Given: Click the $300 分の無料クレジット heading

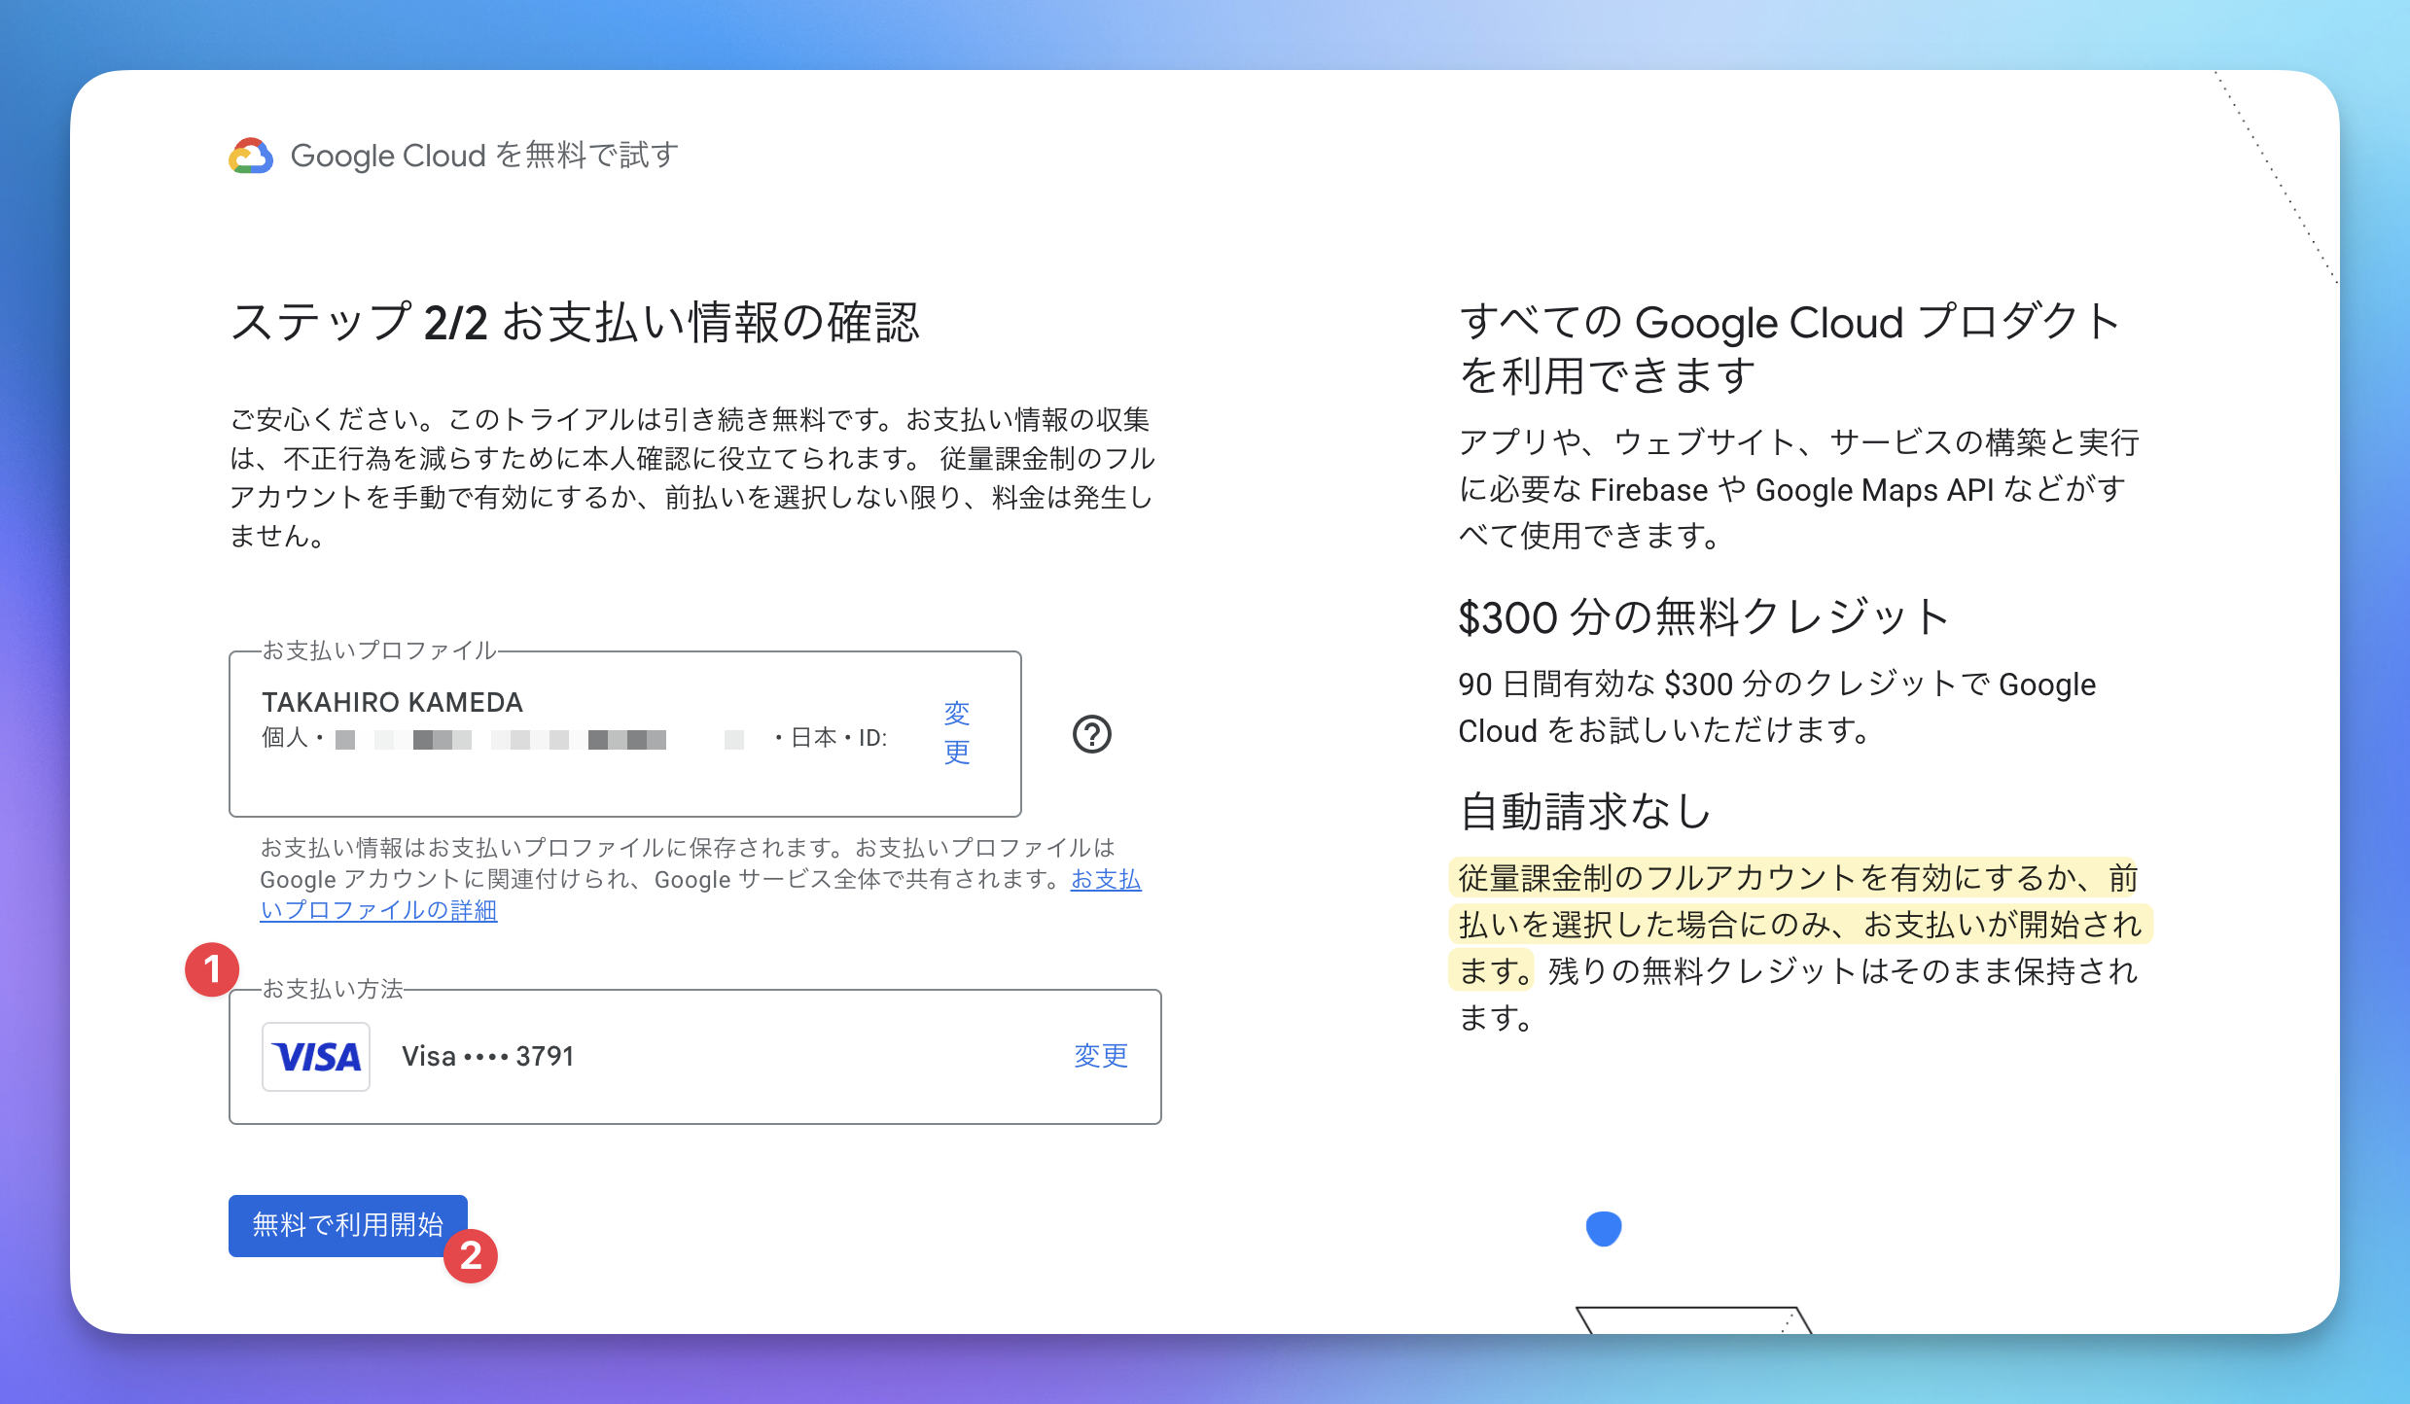Looking at the screenshot, I should [1703, 617].
